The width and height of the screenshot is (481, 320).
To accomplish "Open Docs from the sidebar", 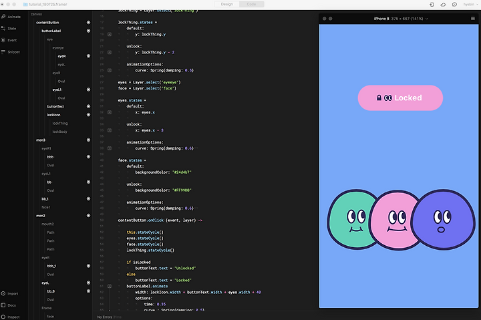I will click(8, 305).
